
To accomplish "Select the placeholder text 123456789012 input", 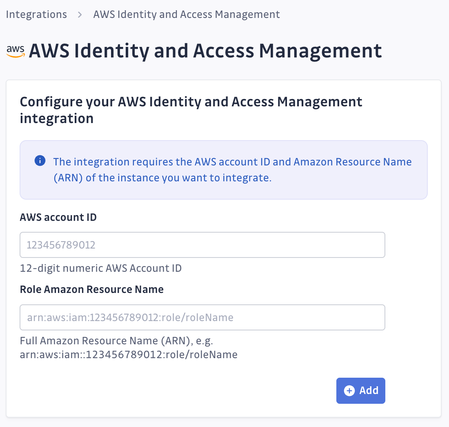I will [202, 244].
